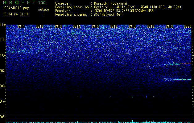Image resolution: width=194 pixels, height=123 pixels.
Task: Click the 0318 time marker
Action: 151,26
